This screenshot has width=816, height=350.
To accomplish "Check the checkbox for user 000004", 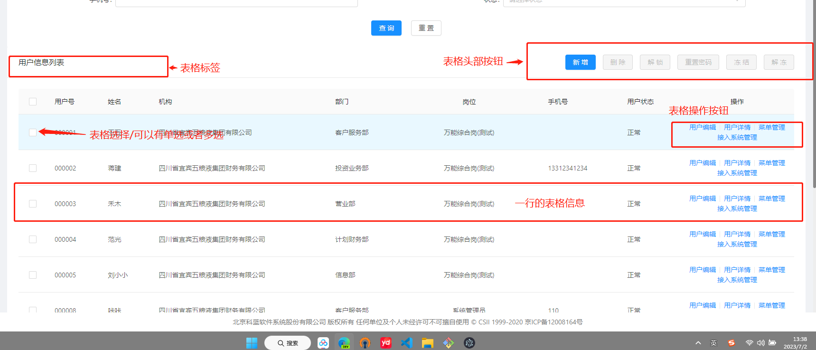I will [x=33, y=239].
